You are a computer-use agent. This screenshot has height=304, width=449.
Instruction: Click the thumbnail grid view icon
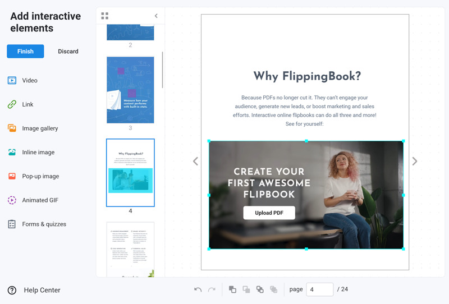tap(105, 16)
